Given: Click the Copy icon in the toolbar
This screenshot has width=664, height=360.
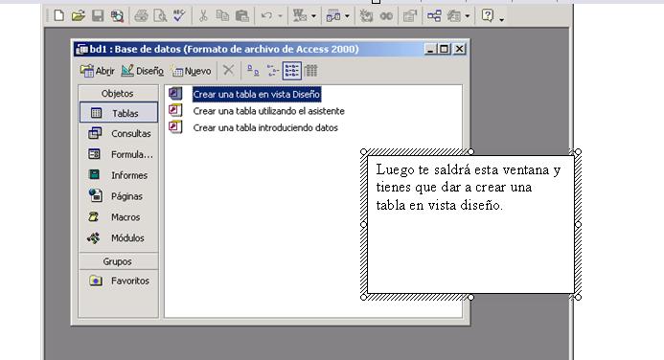Looking at the screenshot, I should [222, 16].
